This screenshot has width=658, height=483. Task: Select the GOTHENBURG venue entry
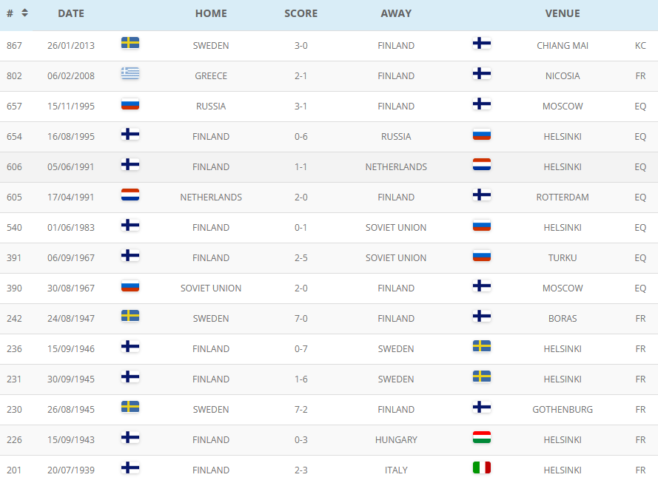click(x=563, y=410)
